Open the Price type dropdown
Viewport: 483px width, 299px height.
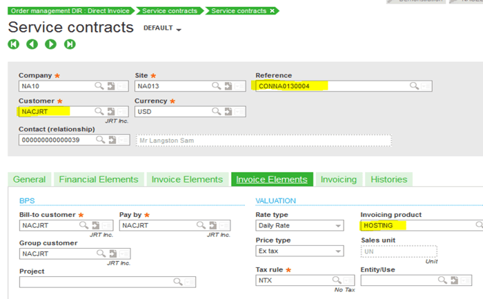tap(337, 251)
